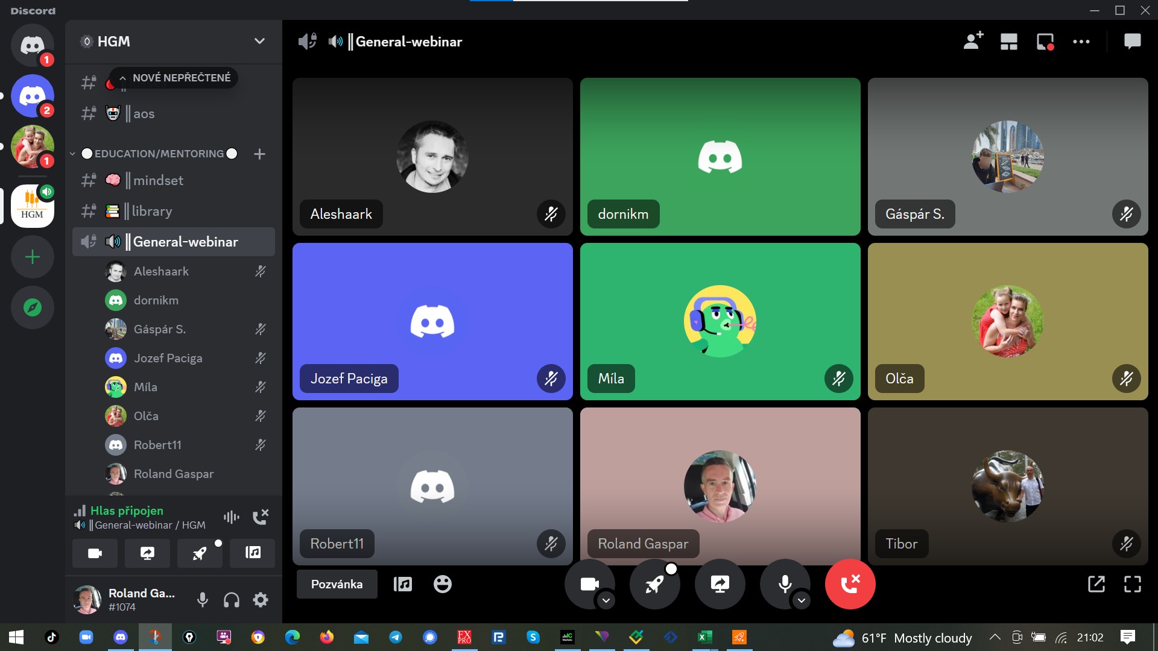This screenshot has height=651, width=1158.
Task: Open microphone options dropdown arrow
Action: click(x=802, y=600)
